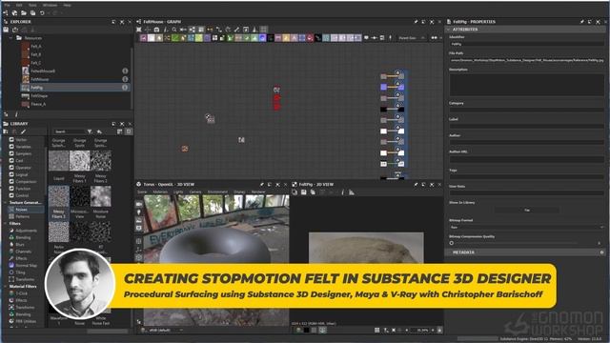Click the red node icon in node bar

pyautogui.click(x=310, y=38)
